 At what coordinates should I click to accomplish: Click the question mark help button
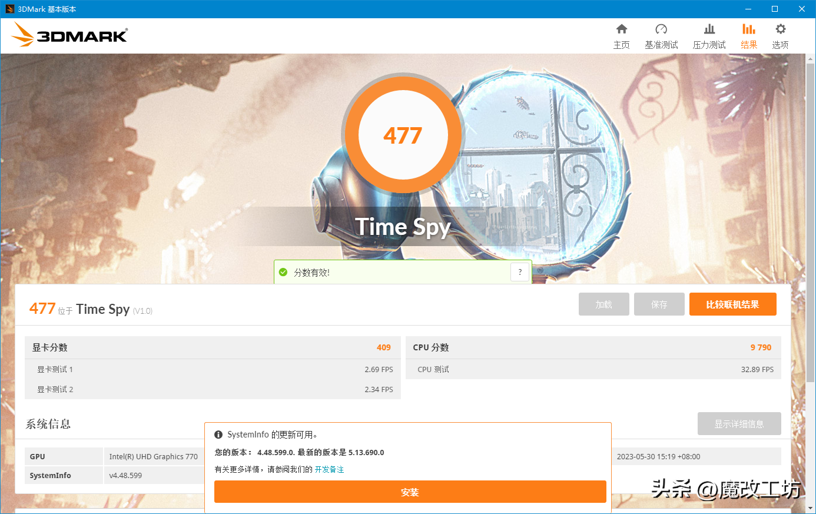click(x=519, y=272)
